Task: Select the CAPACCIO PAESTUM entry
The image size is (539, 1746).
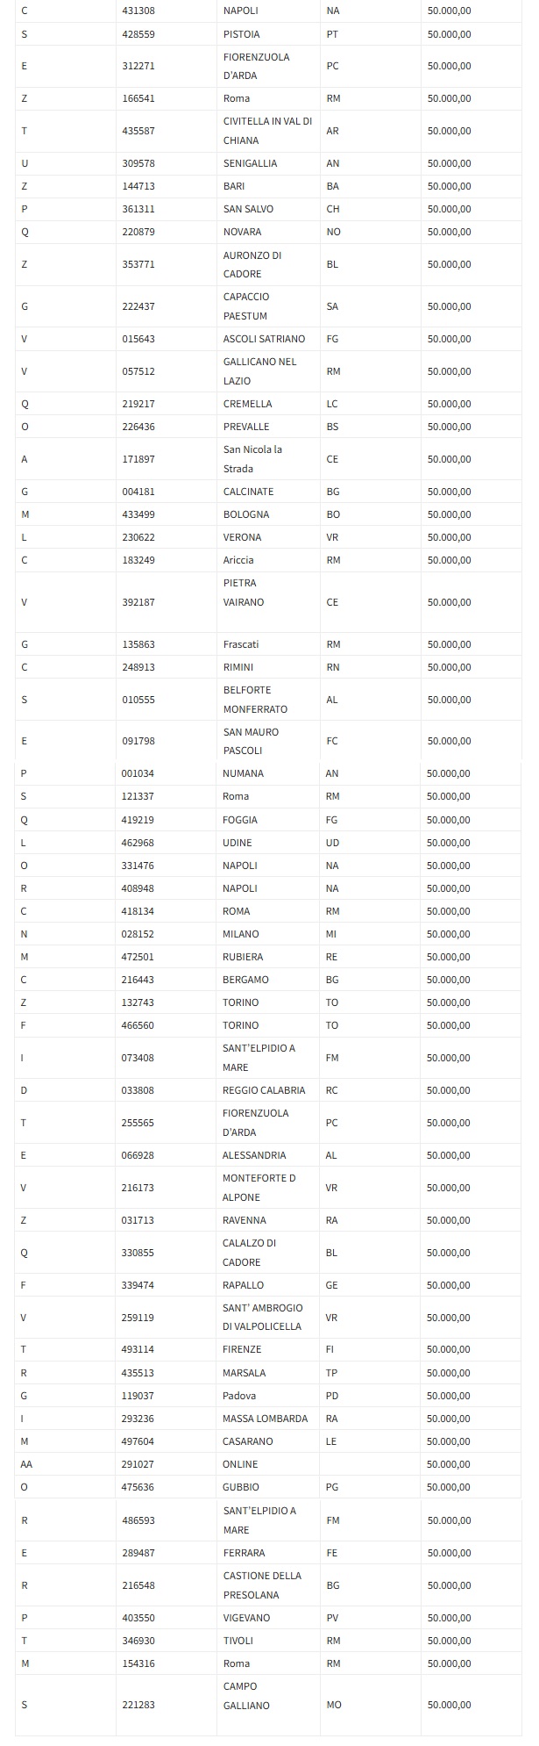Action: click(245, 306)
